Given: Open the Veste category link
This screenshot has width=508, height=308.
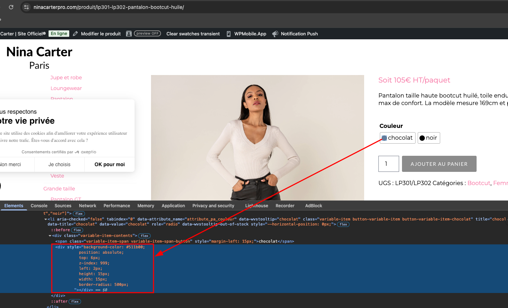Looking at the screenshot, I should coord(57,176).
